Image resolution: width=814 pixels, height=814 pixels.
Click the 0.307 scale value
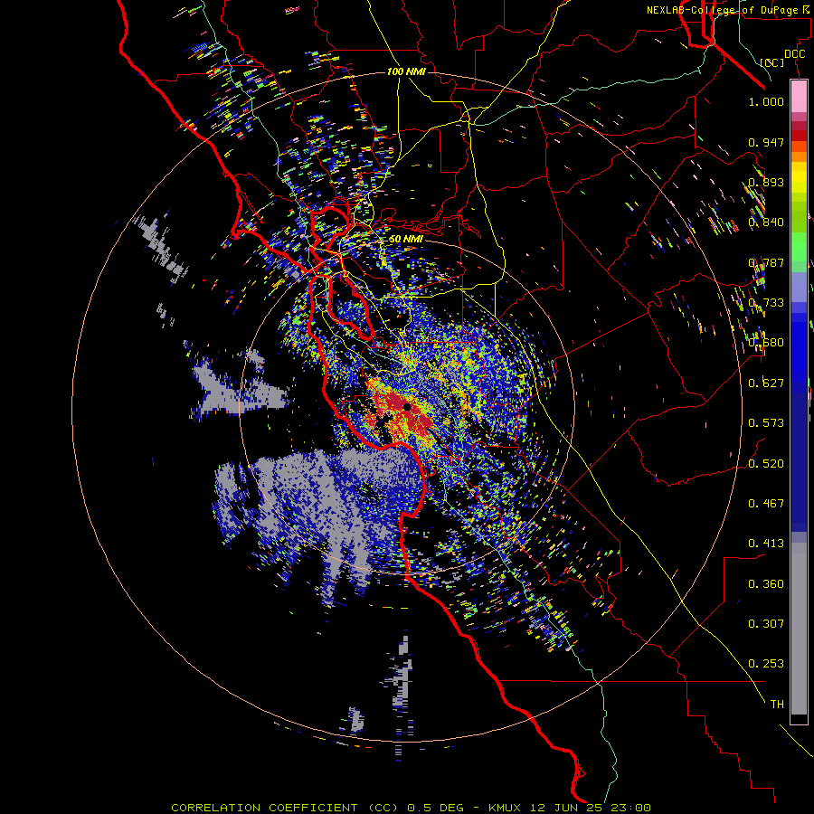click(x=766, y=623)
